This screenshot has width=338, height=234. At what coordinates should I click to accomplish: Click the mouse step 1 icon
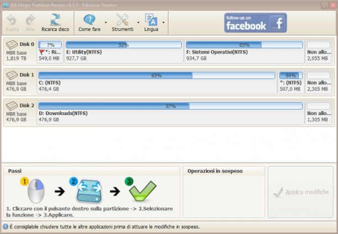(36, 190)
